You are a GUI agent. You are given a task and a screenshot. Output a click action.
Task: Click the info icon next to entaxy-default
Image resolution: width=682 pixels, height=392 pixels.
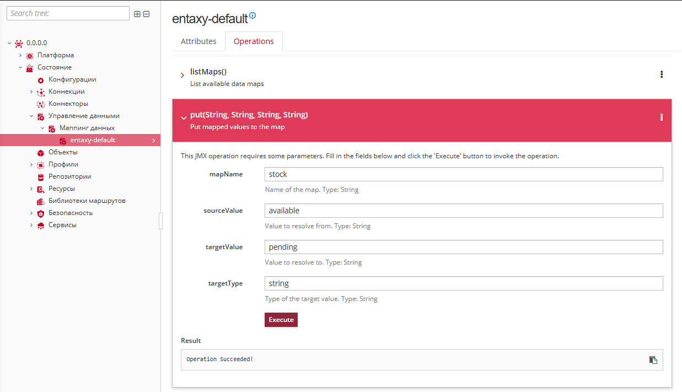click(x=253, y=15)
